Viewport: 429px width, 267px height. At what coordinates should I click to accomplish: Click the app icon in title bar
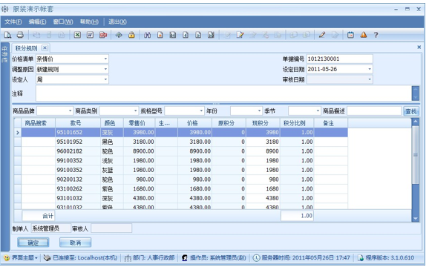[5, 9]
